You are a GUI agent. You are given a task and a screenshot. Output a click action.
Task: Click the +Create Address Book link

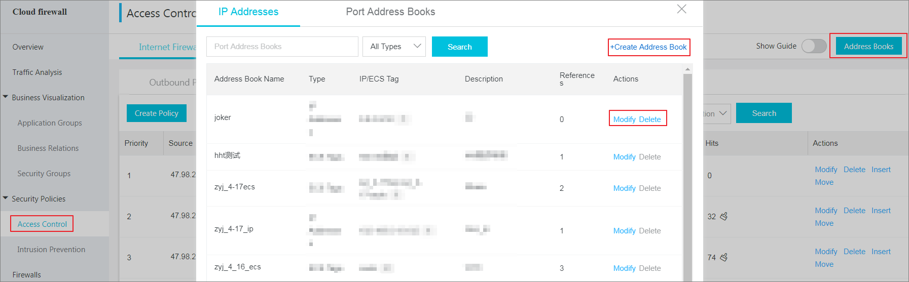tap(648, 47)
